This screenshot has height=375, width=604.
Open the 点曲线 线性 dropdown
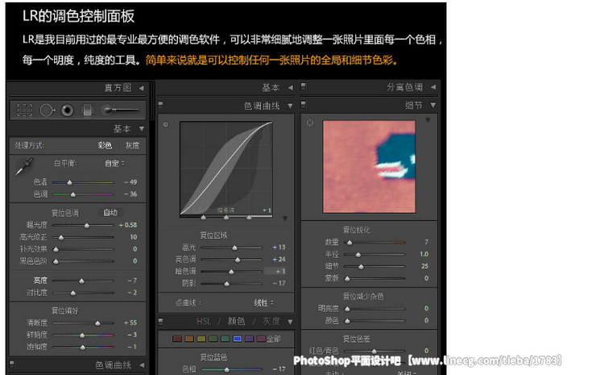(x=263, y=303)
